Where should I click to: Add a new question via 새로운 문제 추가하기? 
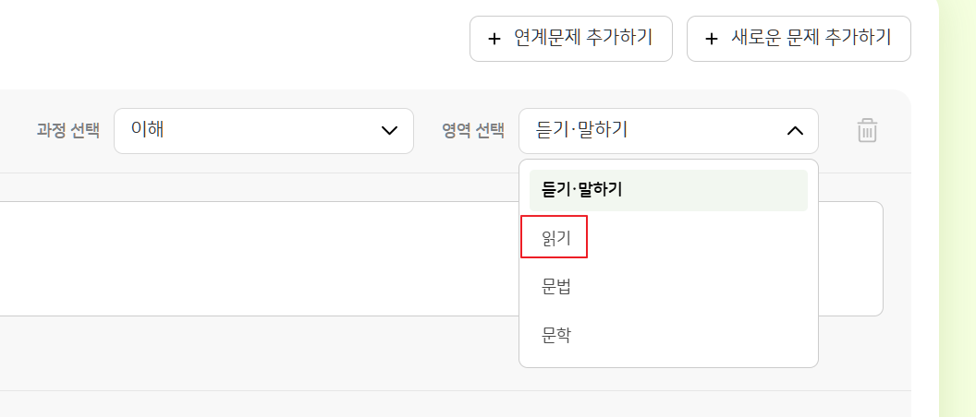(x=799, y=39)
